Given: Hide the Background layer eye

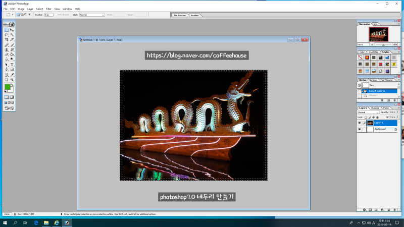Looking at the screenshot, I should point(360,129).
